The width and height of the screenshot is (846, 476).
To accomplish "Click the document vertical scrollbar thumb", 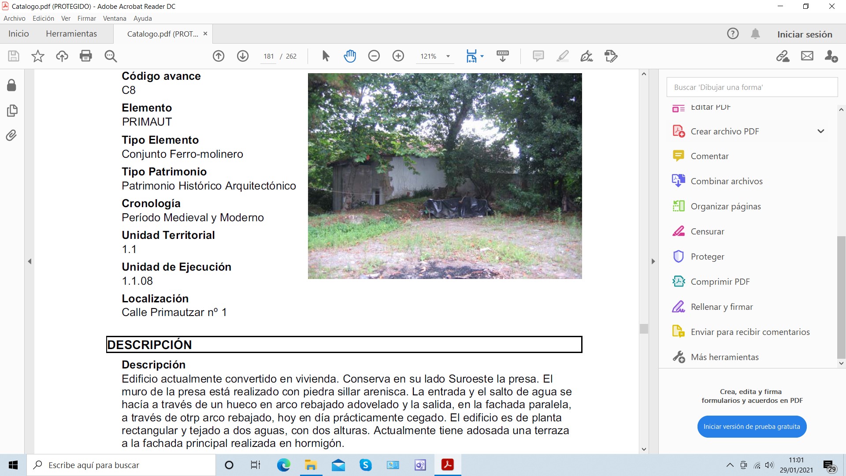I will [644, 329].
